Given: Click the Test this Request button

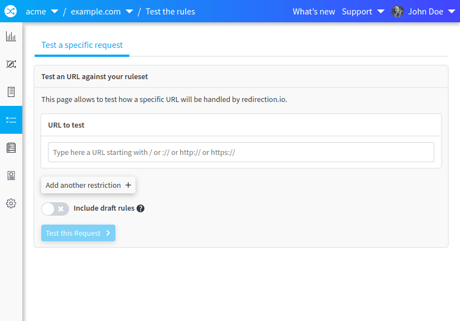Looking at the screenshot, I should click(78, 233).
